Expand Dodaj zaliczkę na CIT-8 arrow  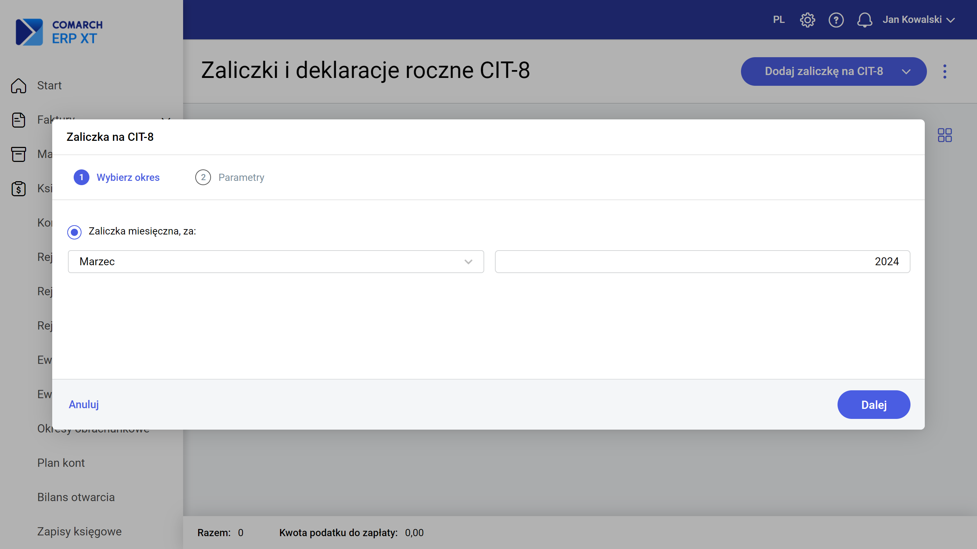coord(906,71)
